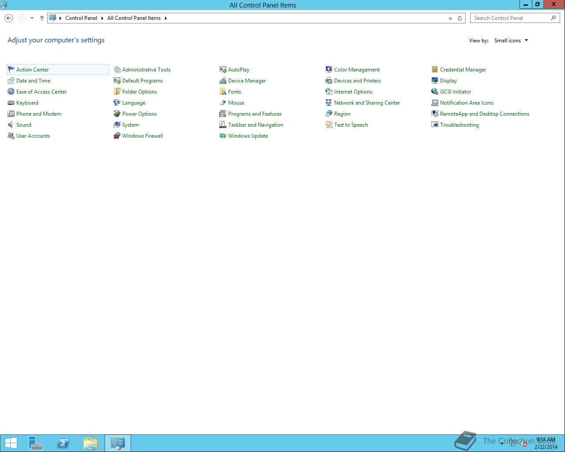The height and width of the screenshot is (452, 565).
Task: Click the Devices and Printers icon
Action: pos(329,80)
